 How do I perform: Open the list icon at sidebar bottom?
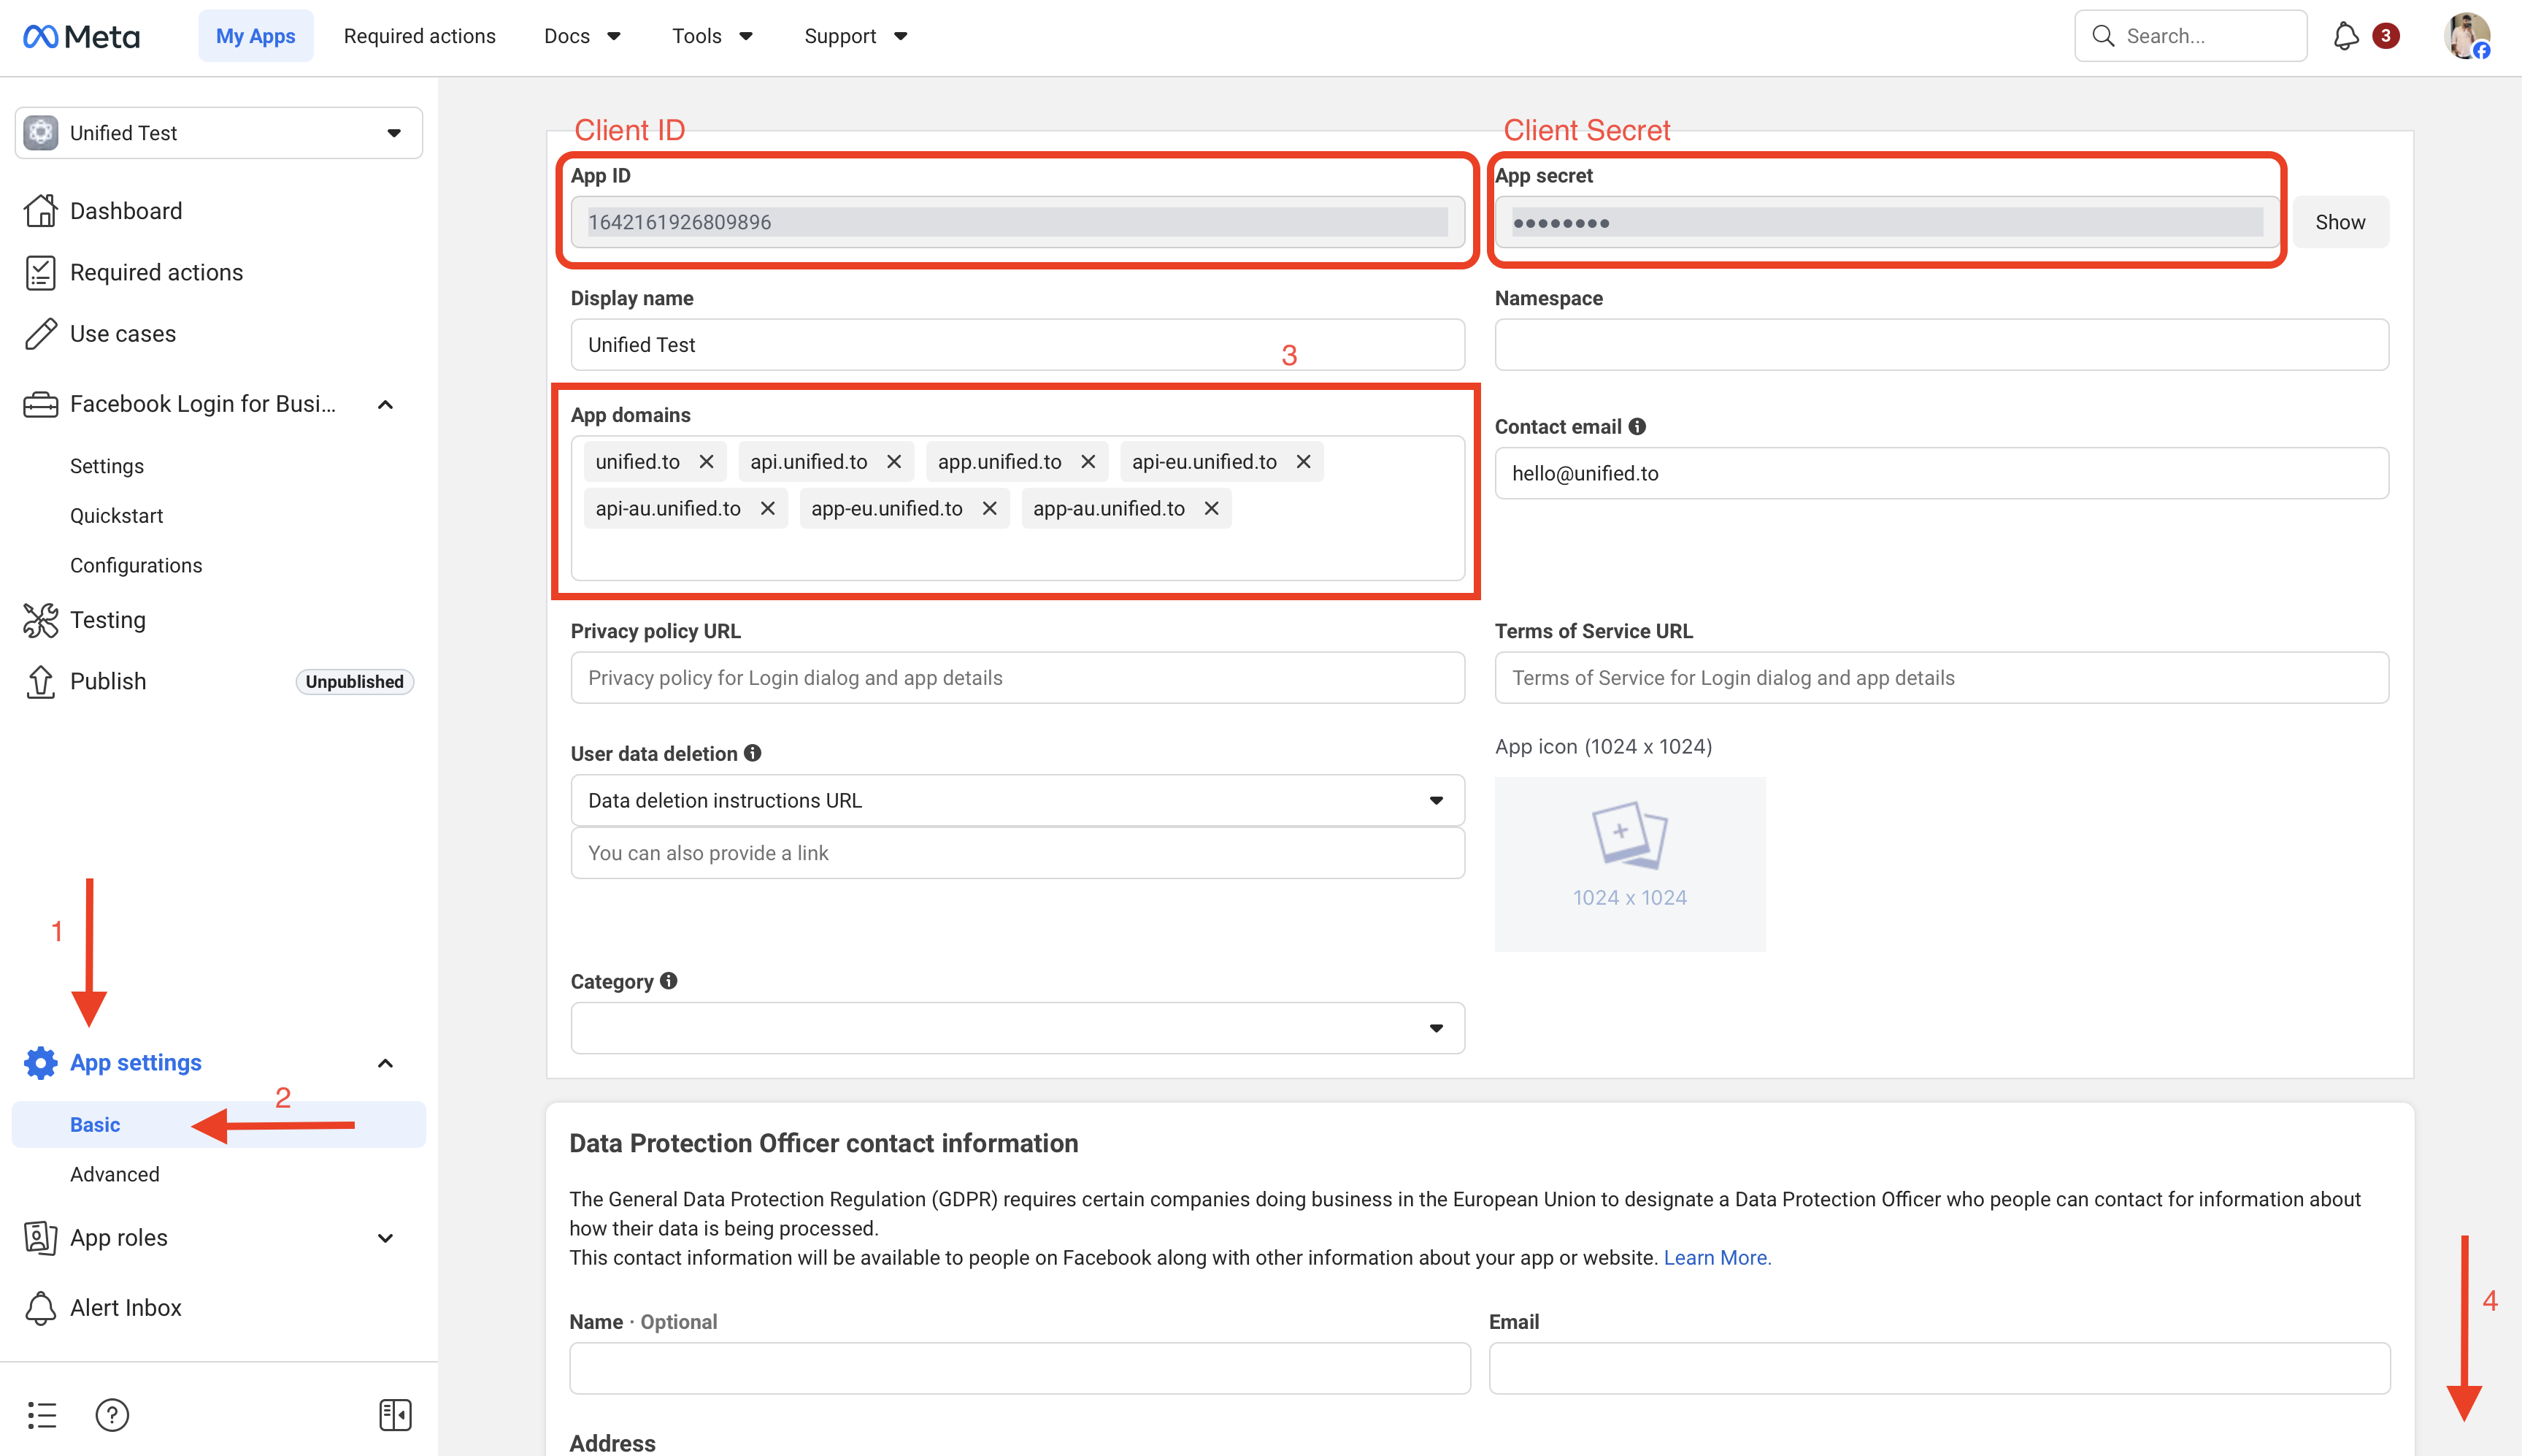click(42, 1414)
